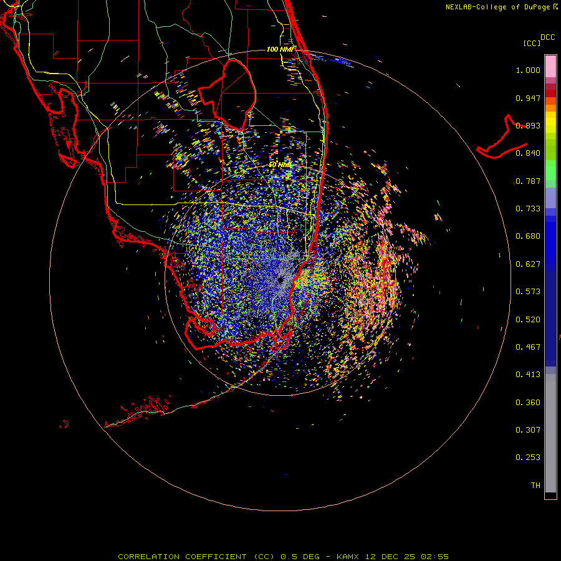
Task: Click the pink top segment of colorbar
Action: click(x=550, y=67)
